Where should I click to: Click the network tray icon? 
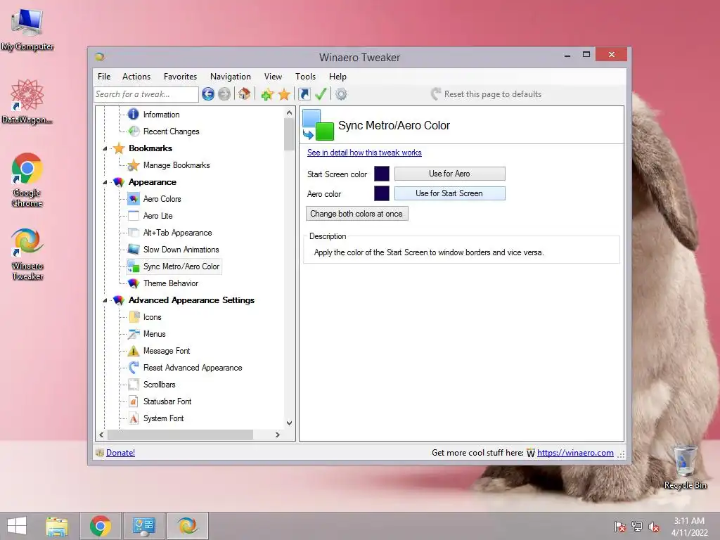click(x=637, y=527)
